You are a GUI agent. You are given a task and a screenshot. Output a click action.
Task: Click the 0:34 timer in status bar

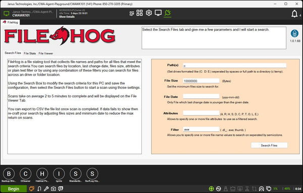click(x=298, y=189)
